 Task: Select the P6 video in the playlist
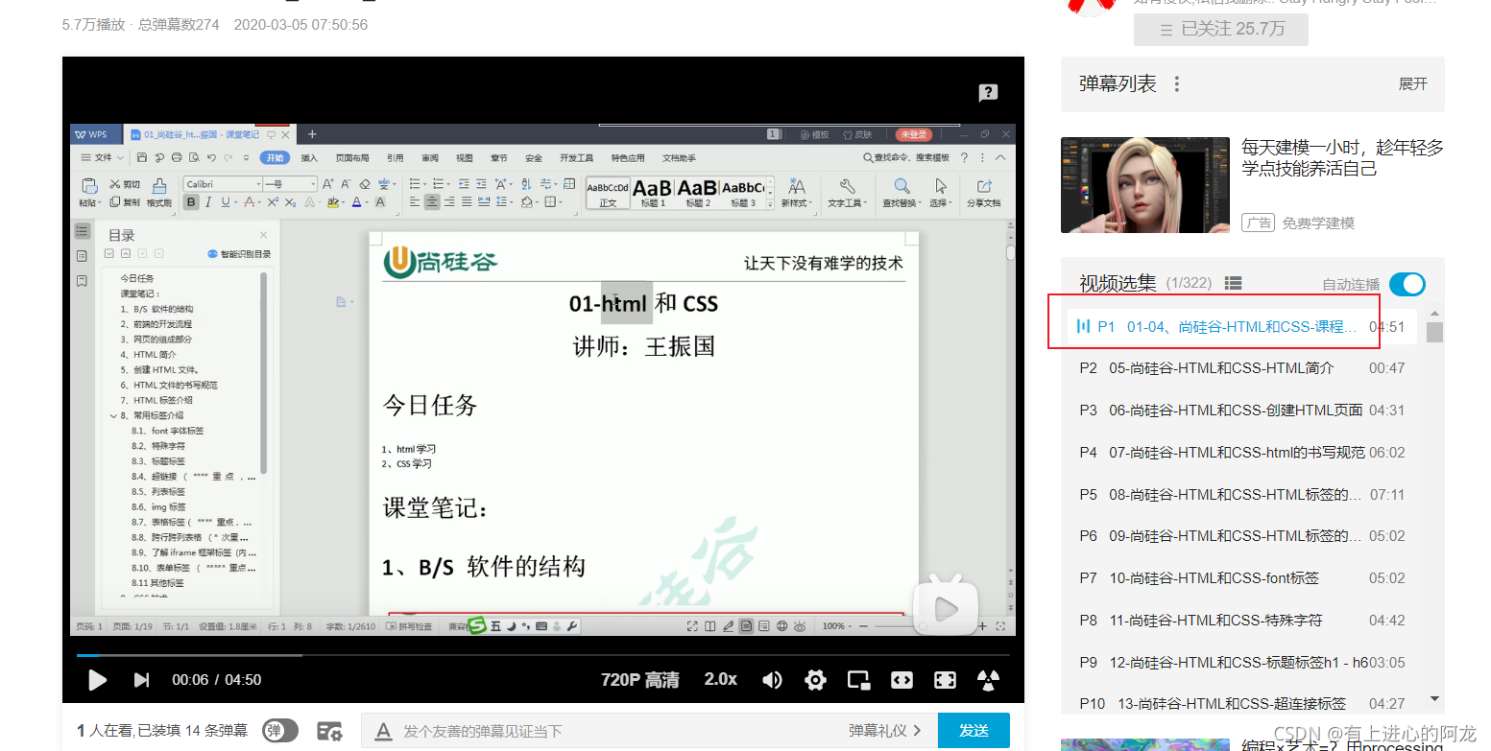pos(1240,536)
